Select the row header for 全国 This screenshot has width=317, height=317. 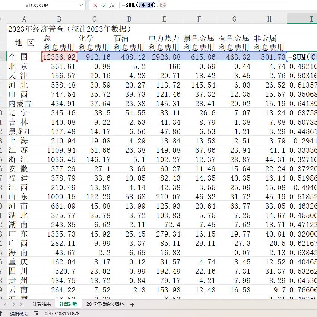3,57
